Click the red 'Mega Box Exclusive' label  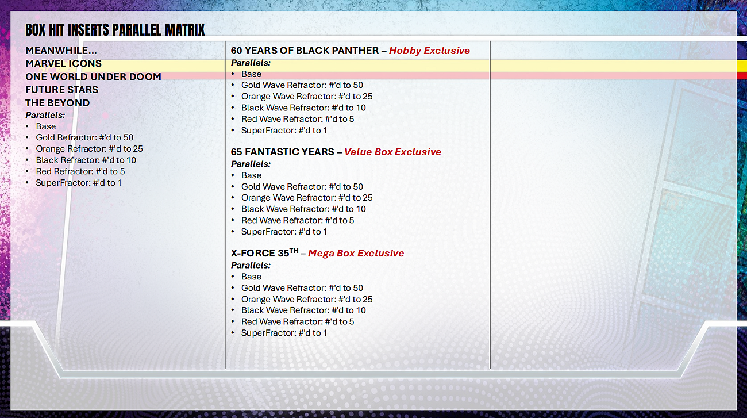356,253
